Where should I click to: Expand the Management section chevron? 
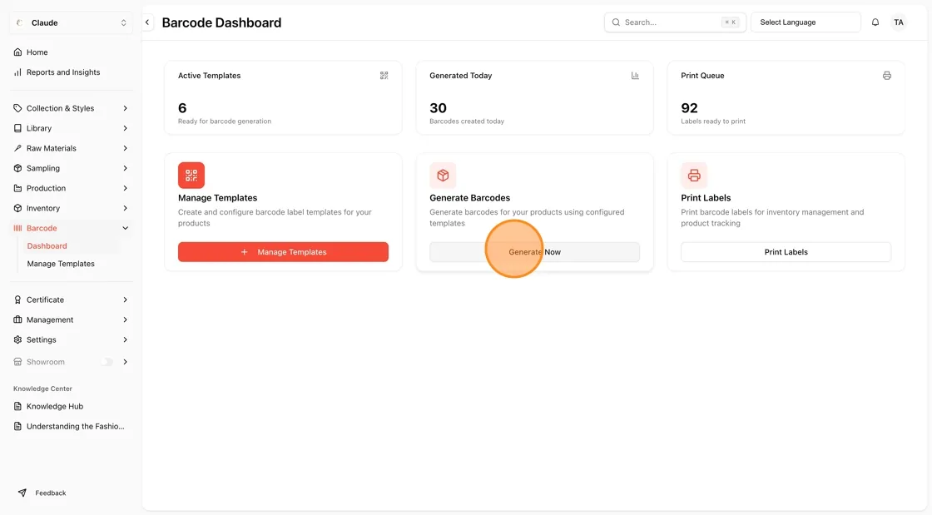pyautogui.click(x=125, y=319)
